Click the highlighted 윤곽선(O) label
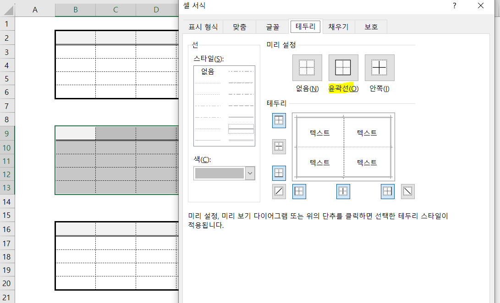 point(343,88)
